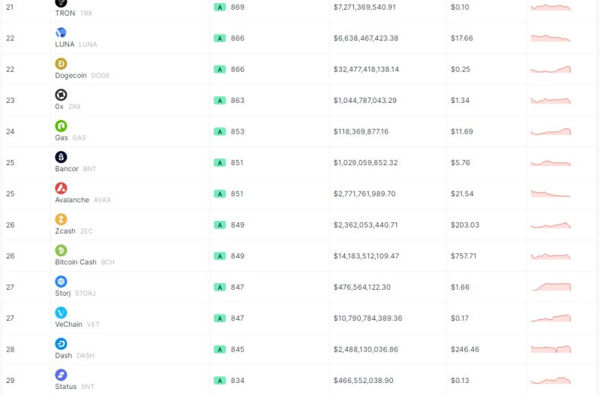
Task: Open the Bitcoin Cash name link
Action: coord(76,262)
